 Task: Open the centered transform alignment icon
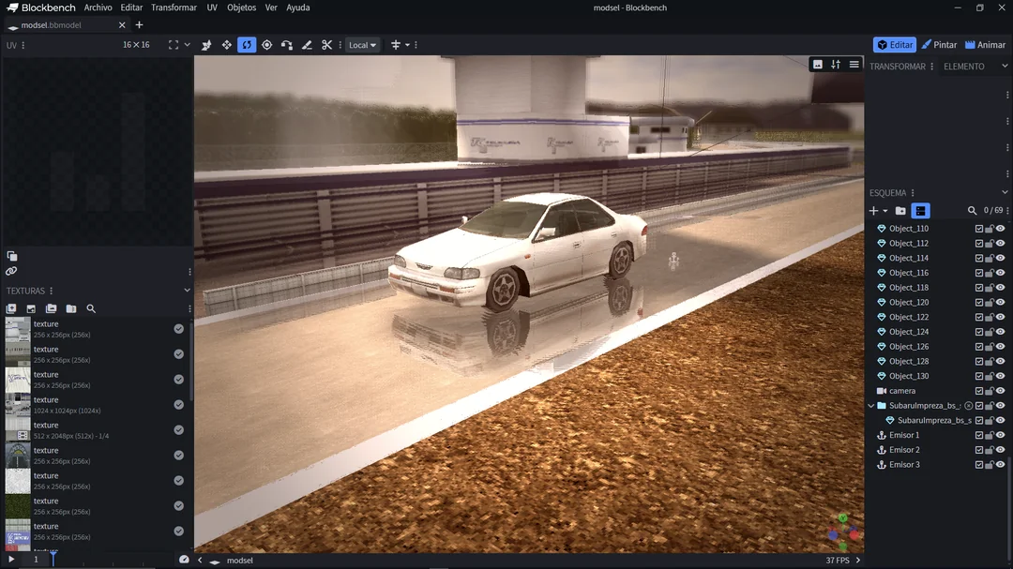tap(396, 45)
